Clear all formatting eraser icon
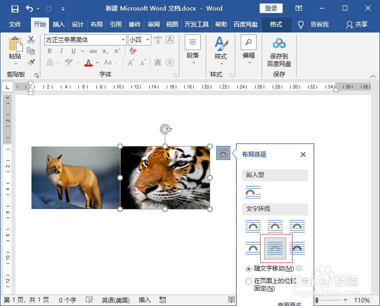 click(133, 51)
